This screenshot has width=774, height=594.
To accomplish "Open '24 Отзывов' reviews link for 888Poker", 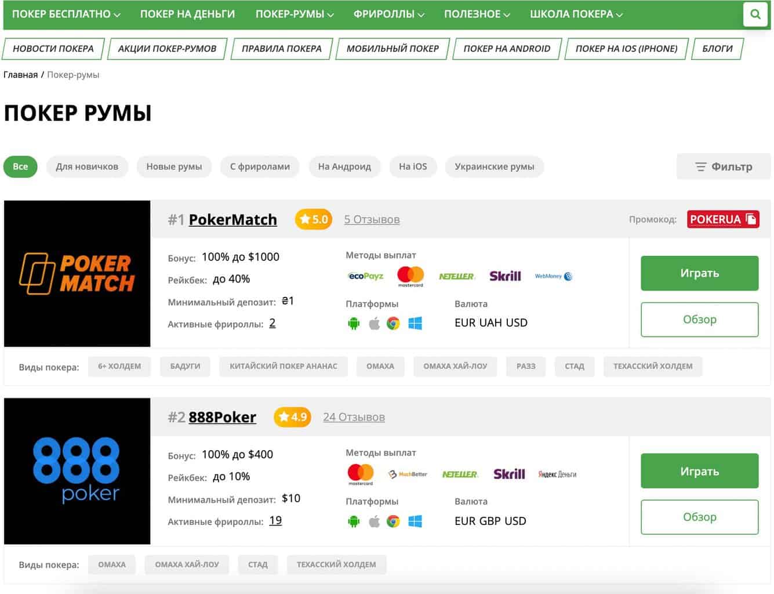I will click(x=354, y=417).
